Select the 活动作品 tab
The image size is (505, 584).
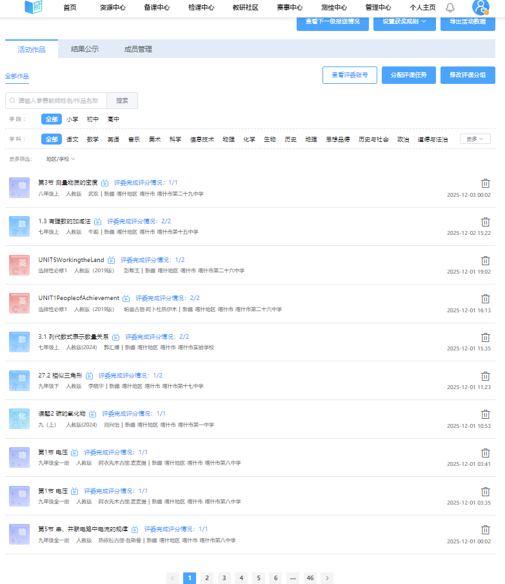pyautogui.click(x=32, y=49)
